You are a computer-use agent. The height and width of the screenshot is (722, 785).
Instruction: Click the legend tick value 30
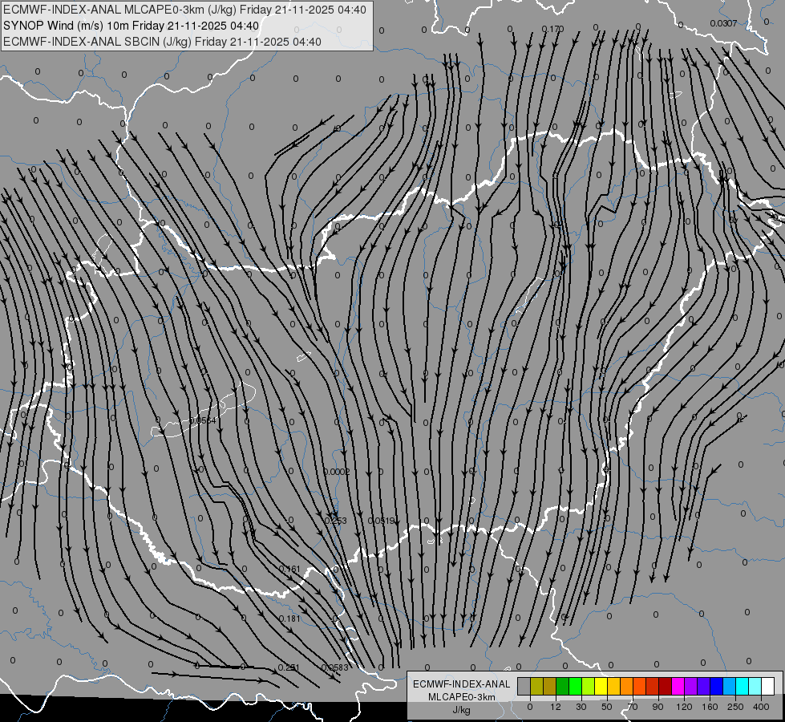(x=581, y=707)
